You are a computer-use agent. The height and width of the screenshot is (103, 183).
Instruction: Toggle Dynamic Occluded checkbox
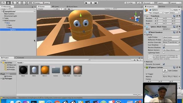164,64
